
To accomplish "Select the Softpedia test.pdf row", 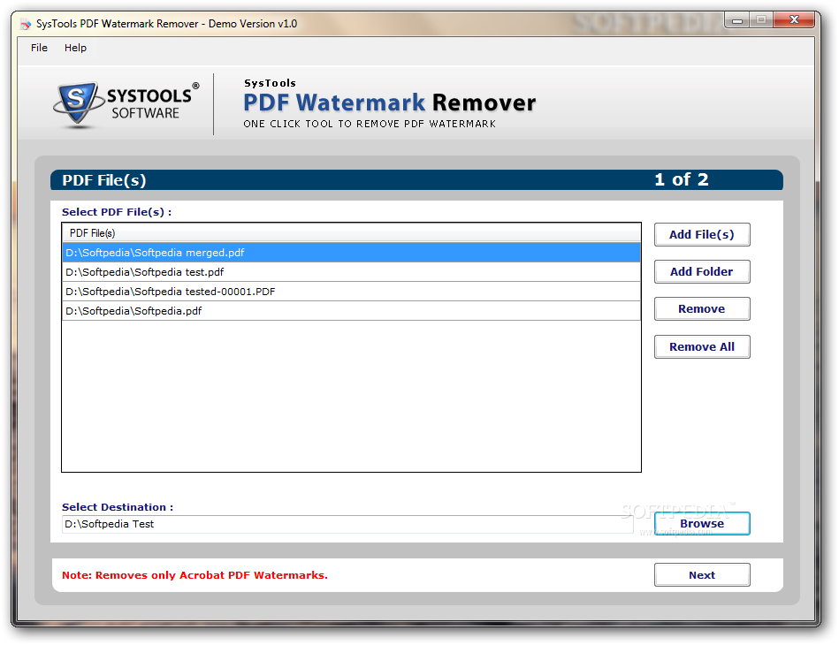I will pyautogui.click(x=352, y=271).
